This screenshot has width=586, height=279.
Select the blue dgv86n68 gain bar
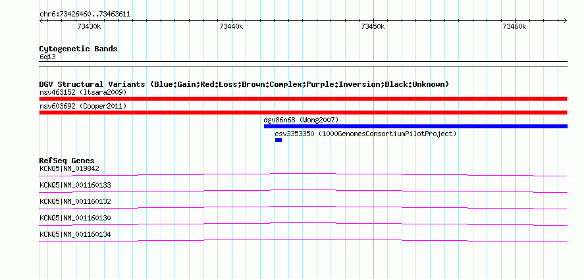[x=415, y=126]
